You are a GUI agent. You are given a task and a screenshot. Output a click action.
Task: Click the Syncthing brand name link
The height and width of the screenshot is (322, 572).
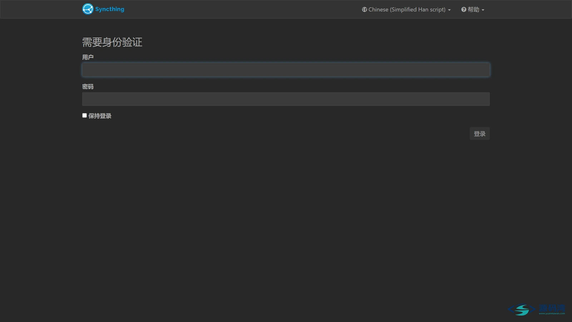(x=110, y=9)
